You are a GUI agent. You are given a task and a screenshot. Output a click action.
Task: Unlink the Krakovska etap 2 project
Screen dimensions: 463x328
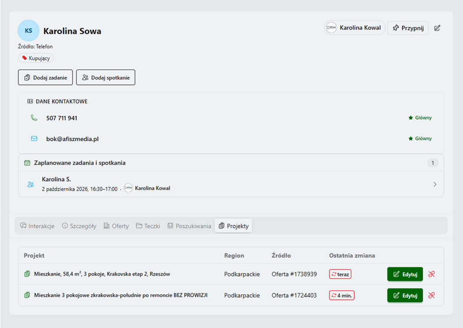pos(431,274)
